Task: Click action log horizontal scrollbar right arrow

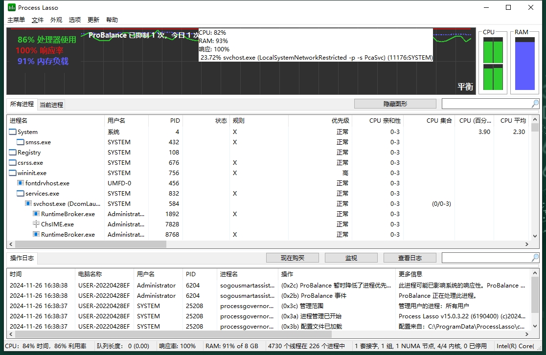Action: [526, 334]
